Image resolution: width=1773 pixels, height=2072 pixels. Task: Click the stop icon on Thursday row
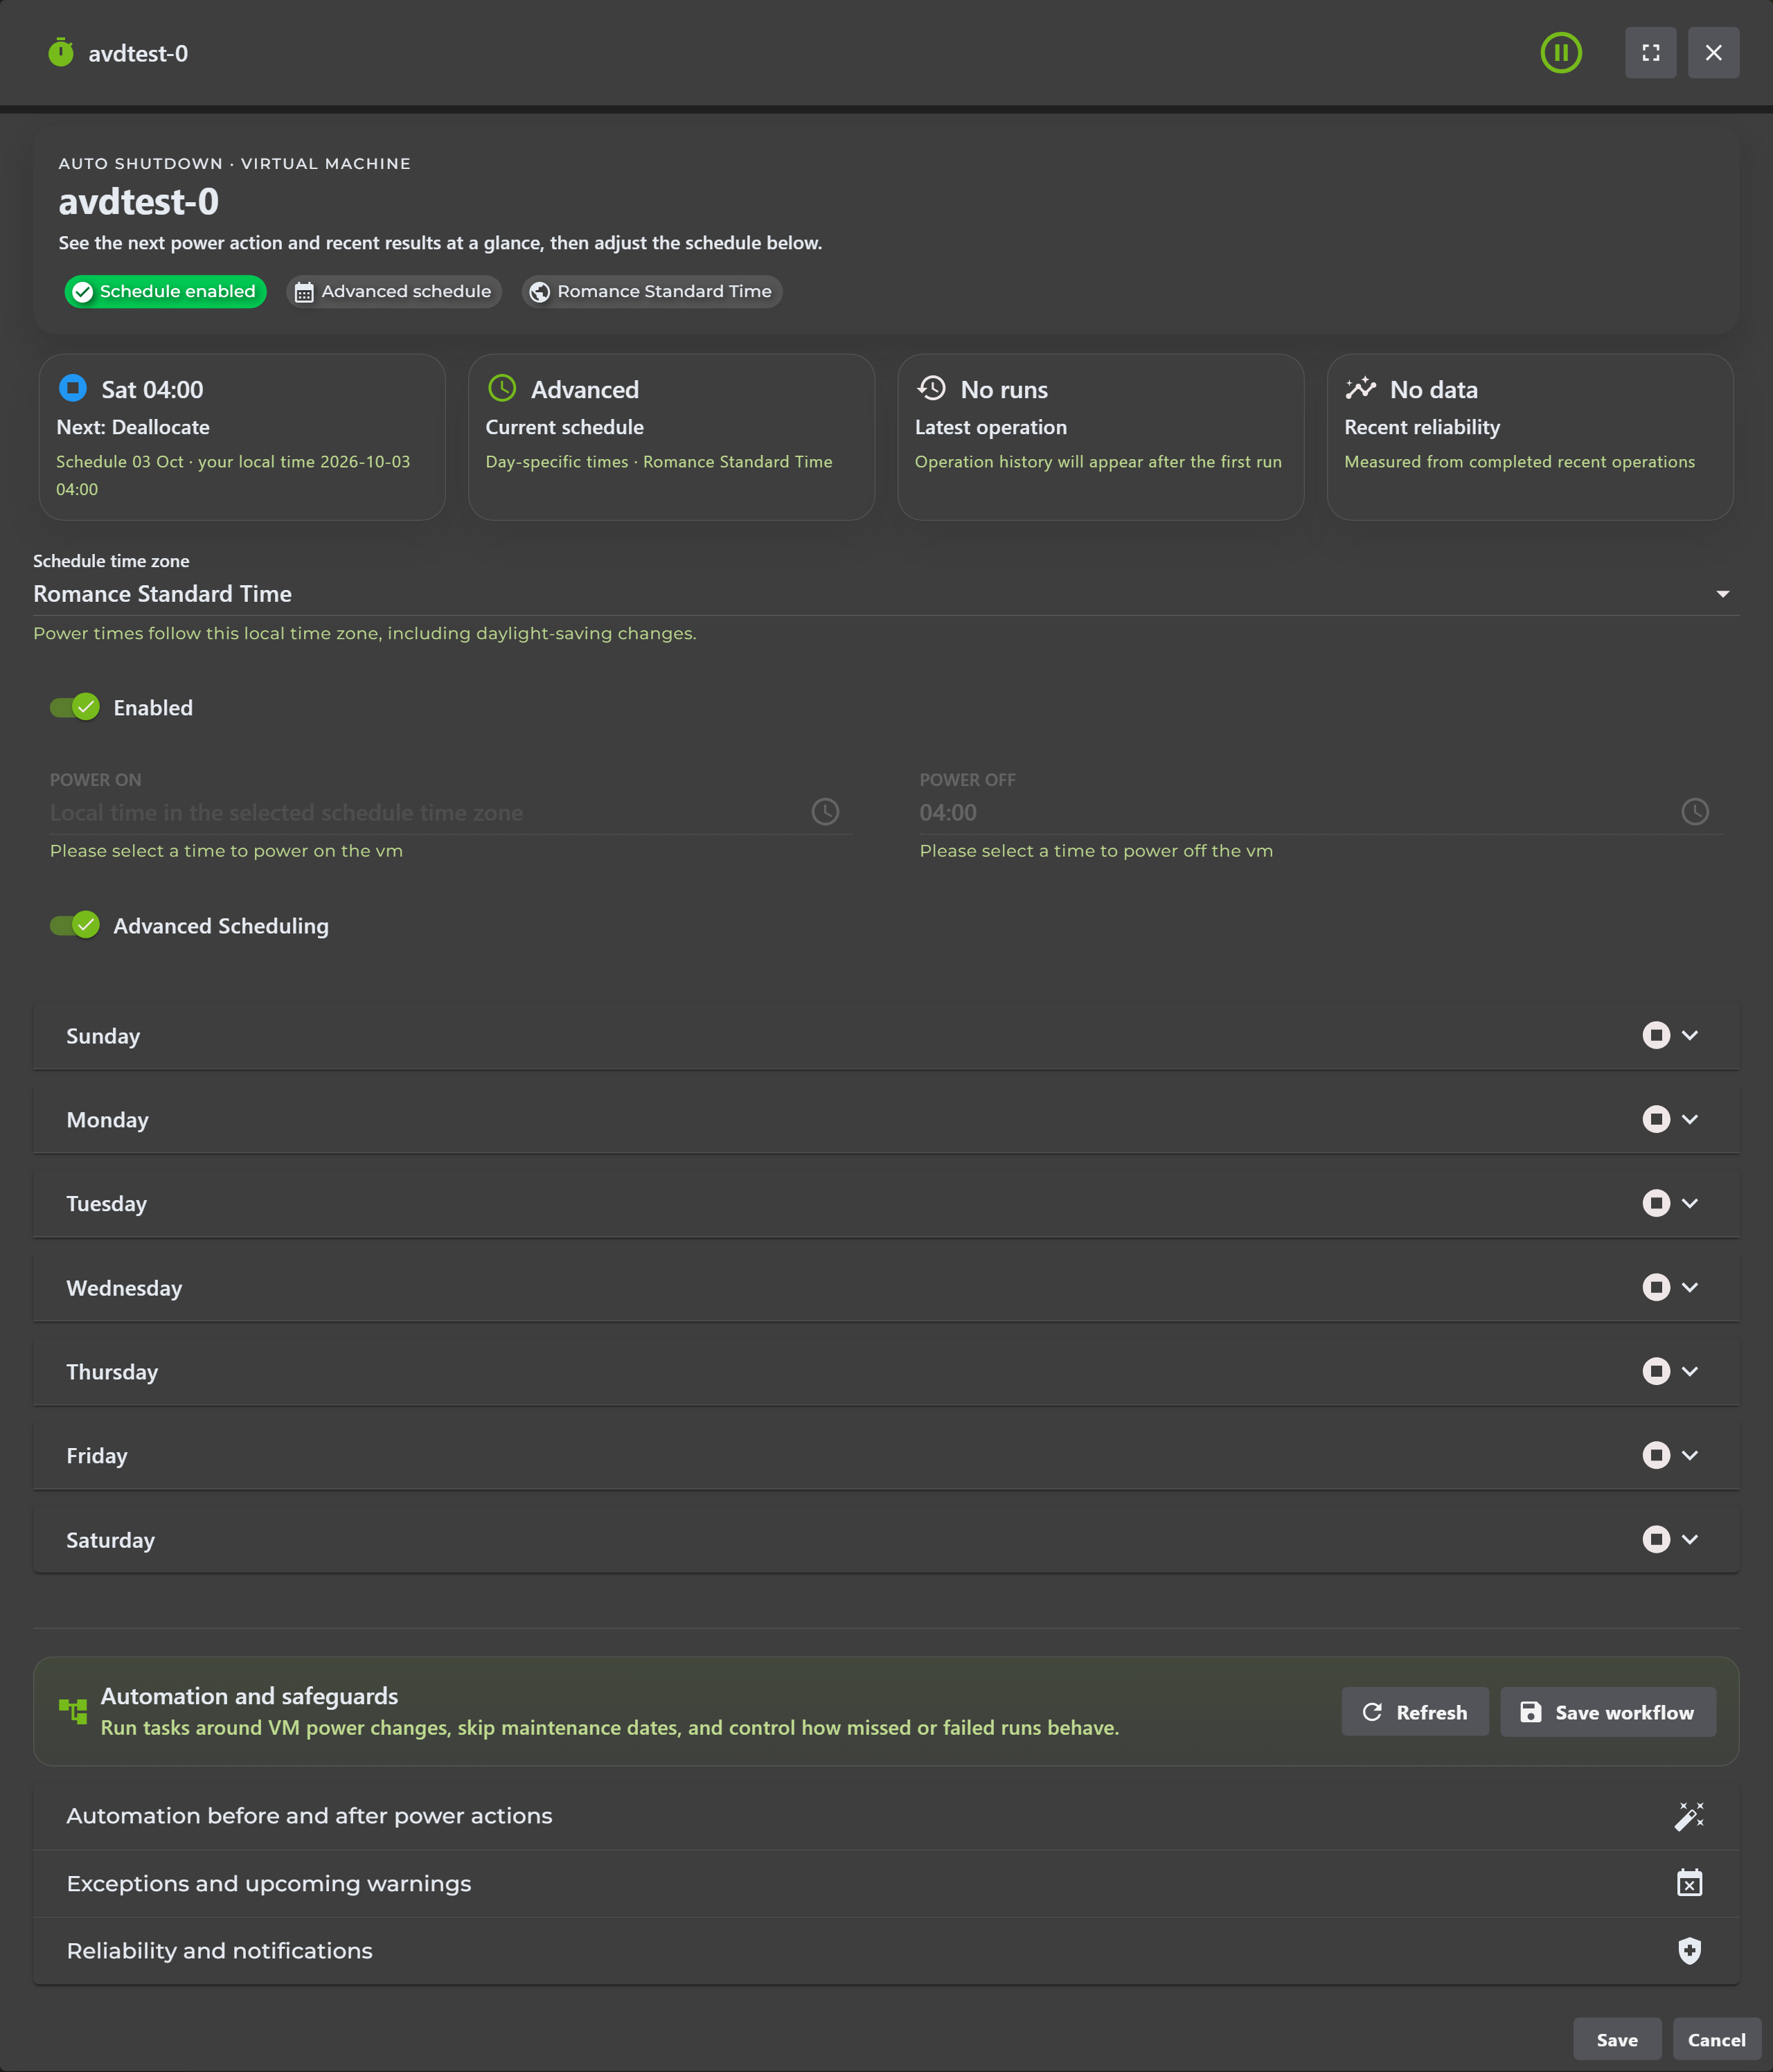[1656, 1371]
